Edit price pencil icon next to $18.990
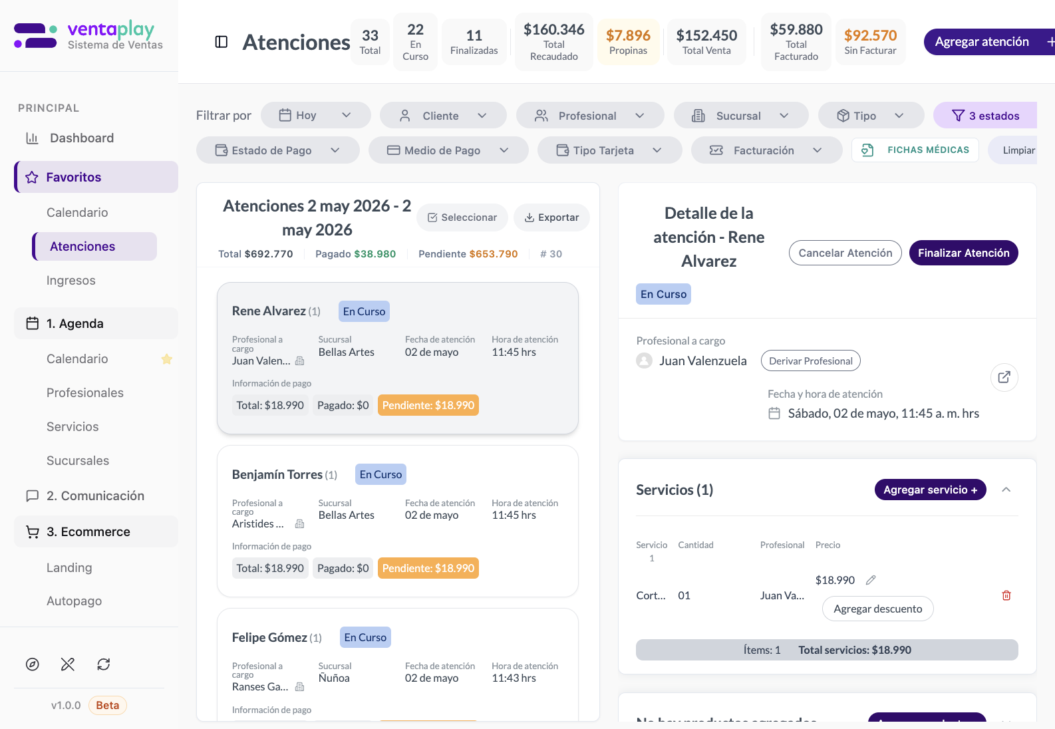The height and width of the screenshot is (729, 1055). pos(871,580)
